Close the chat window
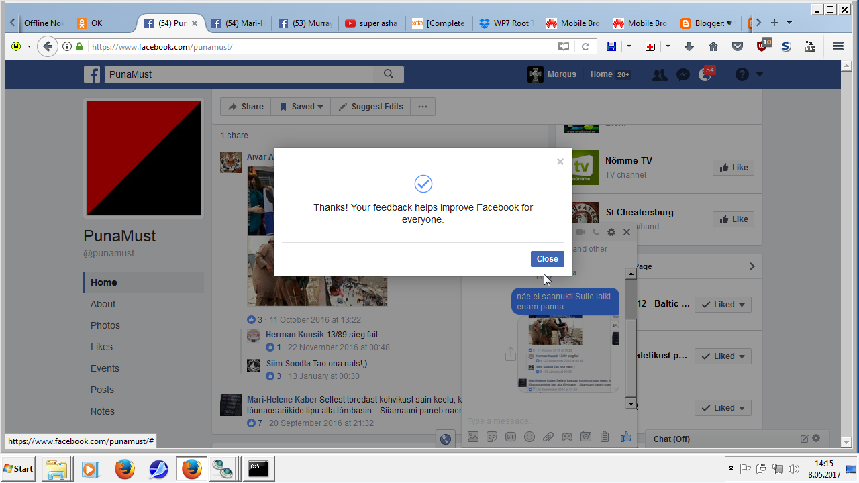859x483 pixels. [x=627, y=232]
